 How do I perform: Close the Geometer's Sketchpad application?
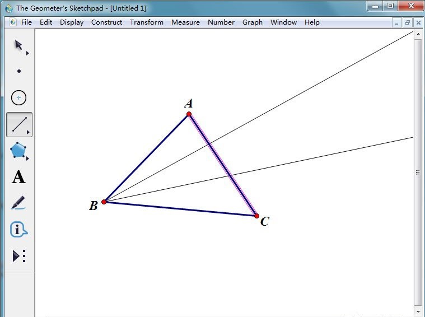tap(411, 6)
